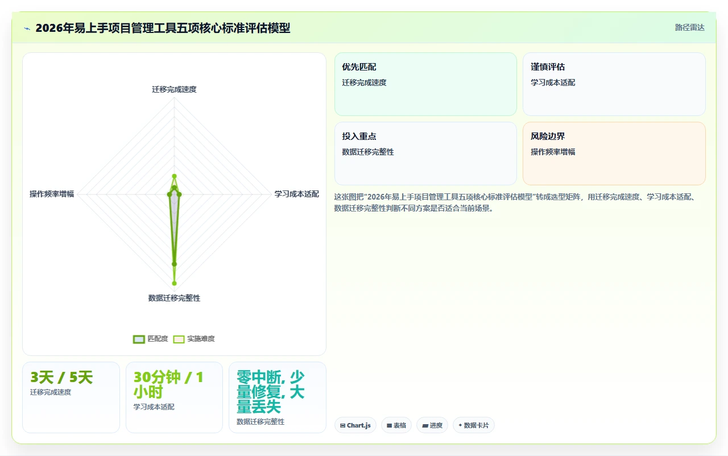The image size is (728, 456).
Task: Open the 优先匹配 card
Action: 425,84
